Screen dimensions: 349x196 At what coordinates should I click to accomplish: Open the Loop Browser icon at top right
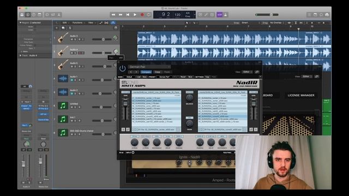click(x=321, y=15)
